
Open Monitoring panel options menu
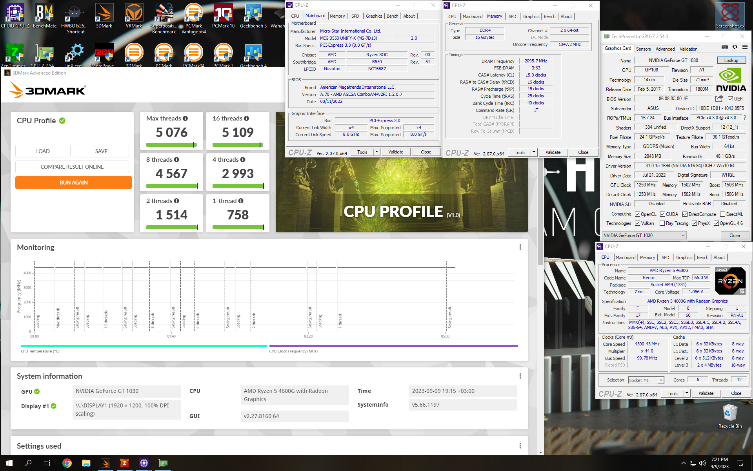coord(520,247)
